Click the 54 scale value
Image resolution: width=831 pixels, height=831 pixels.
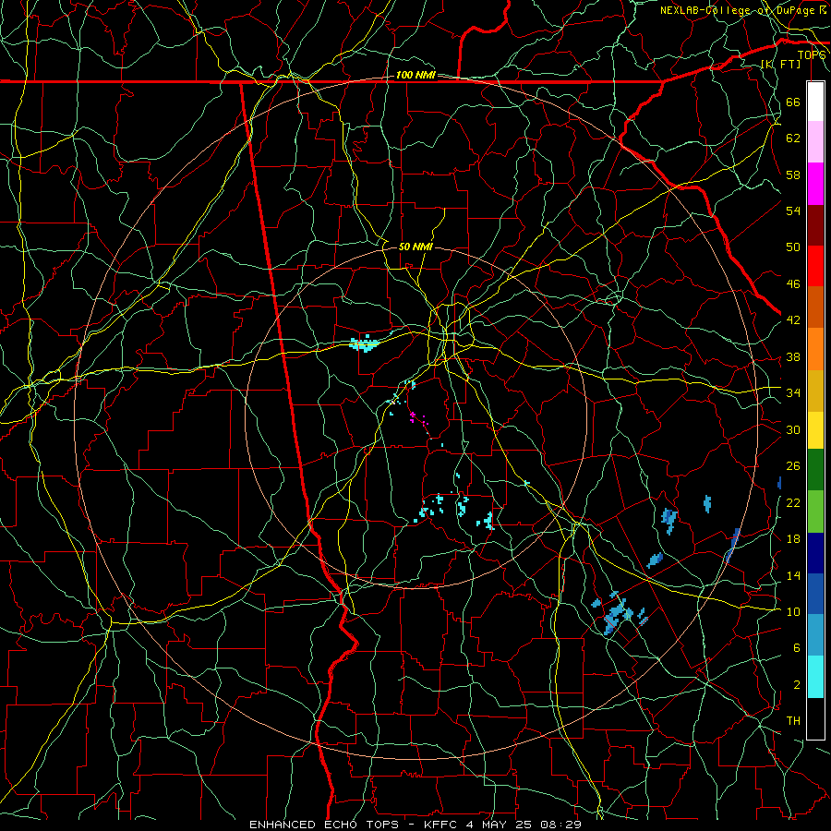(x=793, y=211)
